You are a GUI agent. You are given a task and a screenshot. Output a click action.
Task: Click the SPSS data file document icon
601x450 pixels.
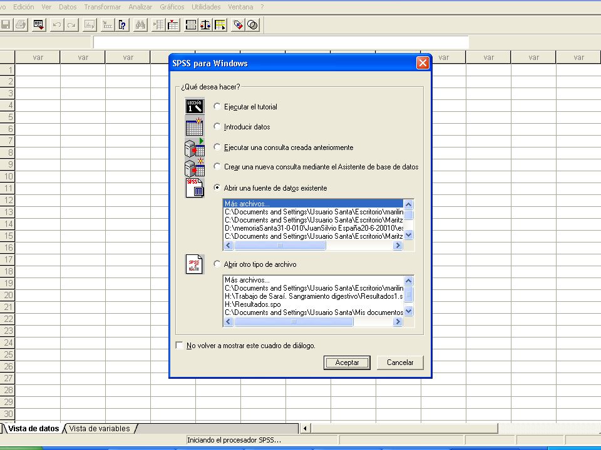195,188
